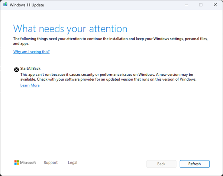
Task: Click the grayed-out maximize button
Action: click(201, 5)
